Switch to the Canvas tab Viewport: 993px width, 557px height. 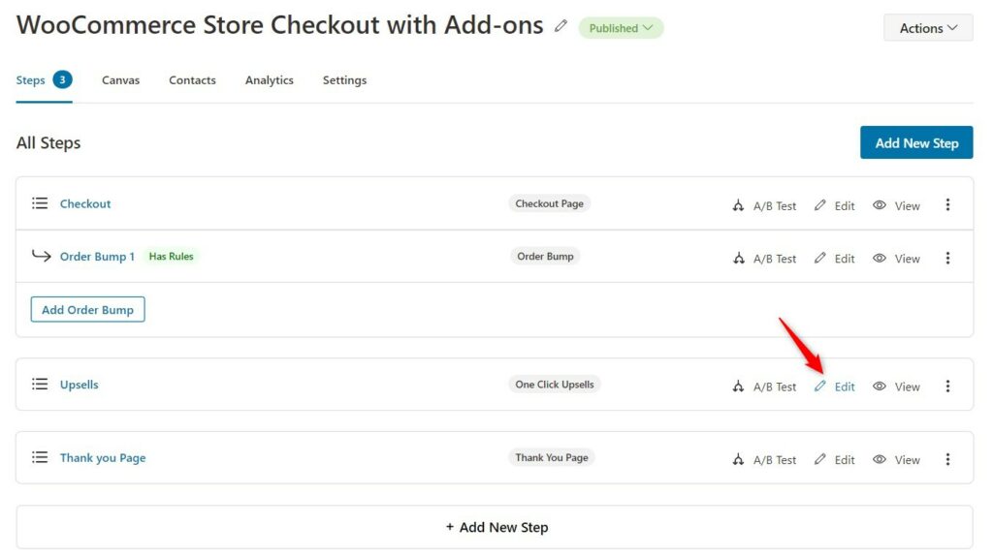click(x=120, y=80)
